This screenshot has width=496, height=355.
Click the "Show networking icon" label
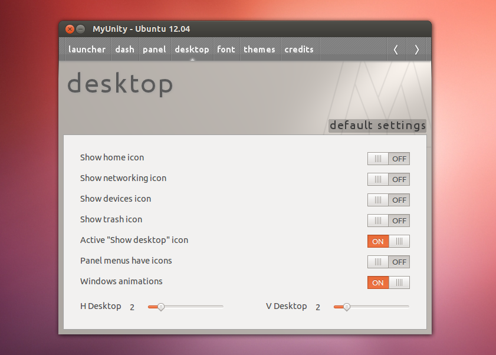123,178
